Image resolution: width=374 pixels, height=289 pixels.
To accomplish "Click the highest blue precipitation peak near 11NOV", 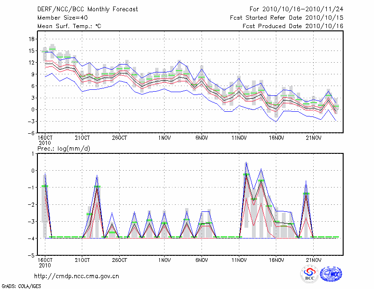I will point(246,163).
